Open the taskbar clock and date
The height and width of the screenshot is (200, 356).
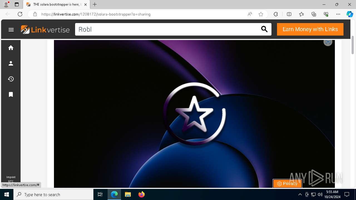[332, 194]
